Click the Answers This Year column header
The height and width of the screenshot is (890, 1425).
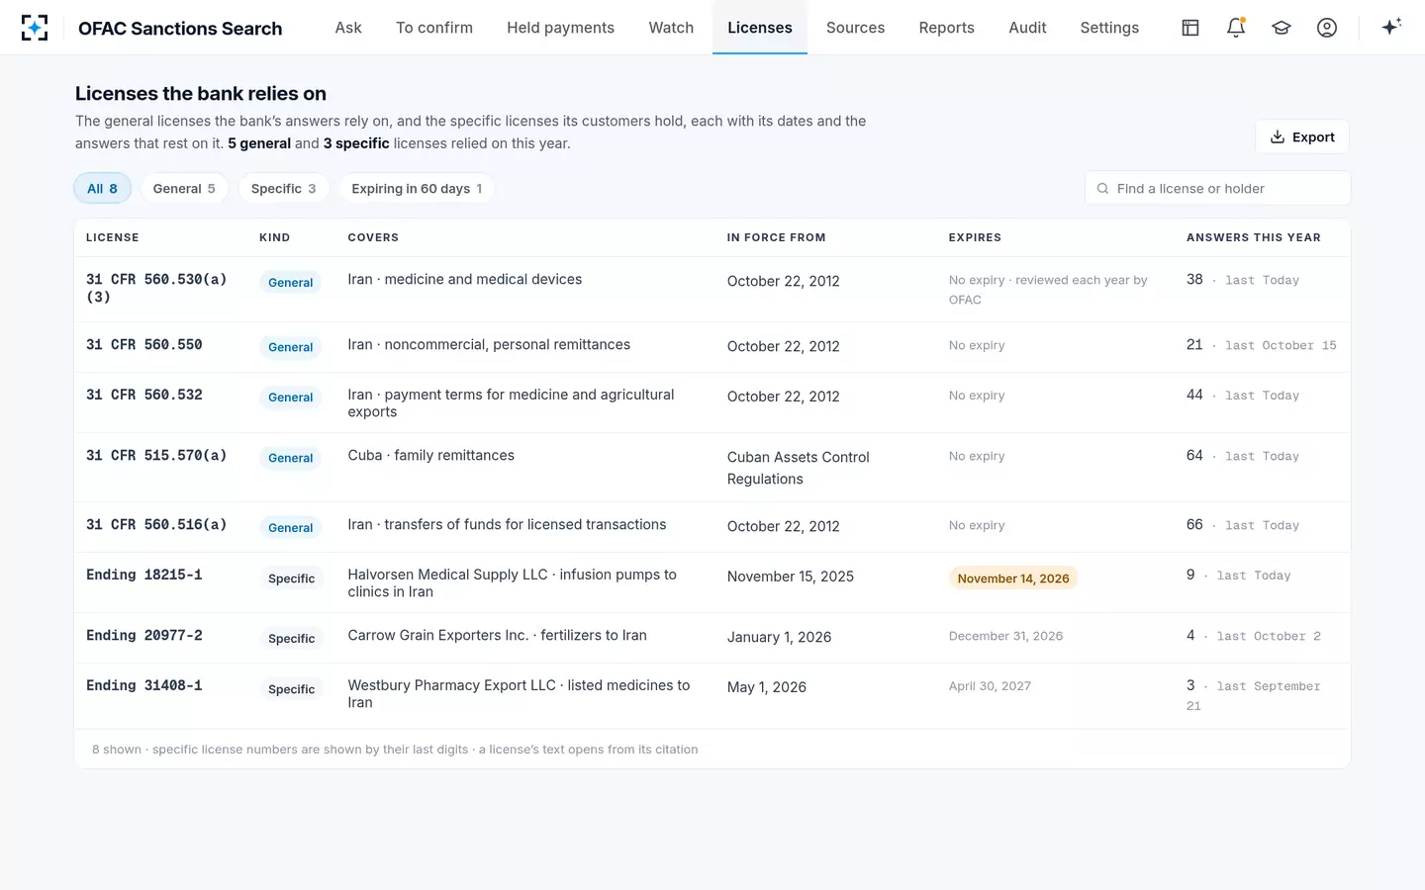point(1253,238)
